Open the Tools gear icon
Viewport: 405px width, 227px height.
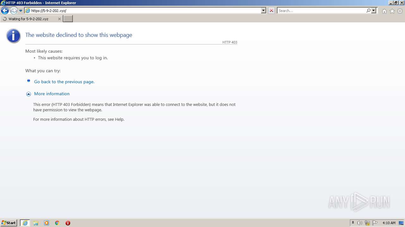pos(400,11)
